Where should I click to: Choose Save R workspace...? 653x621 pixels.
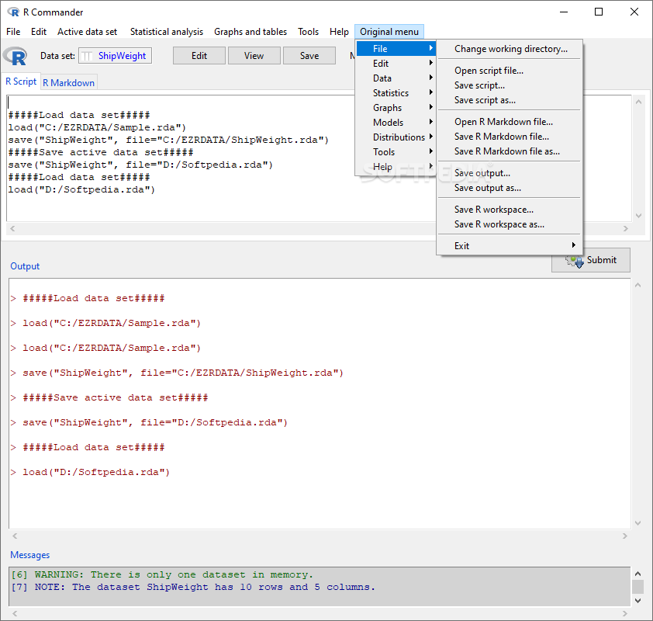(510, 210)
